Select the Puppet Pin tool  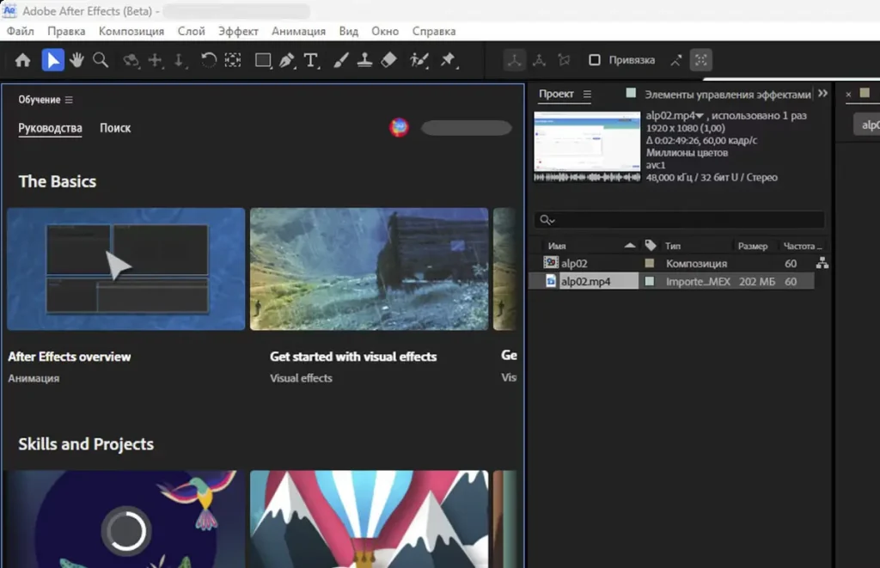[447, 60]
